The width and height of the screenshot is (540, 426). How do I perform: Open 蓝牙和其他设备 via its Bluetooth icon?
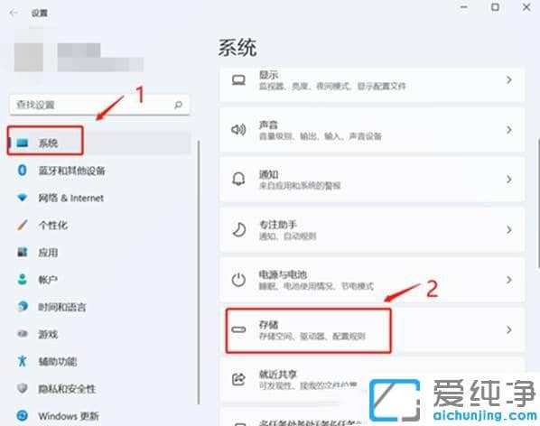(x=23, y=170)
